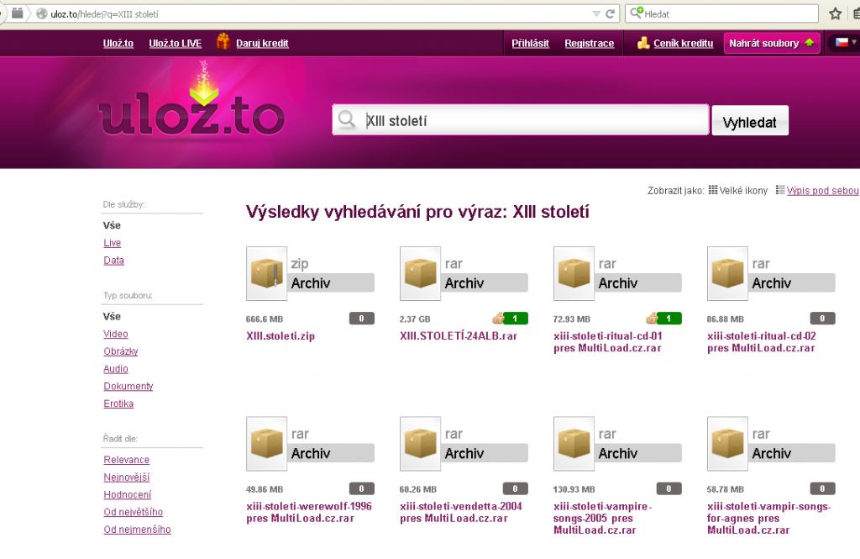860x559 pixels.
Task: Click the reload arrow in the address bar
Action: 610,13
